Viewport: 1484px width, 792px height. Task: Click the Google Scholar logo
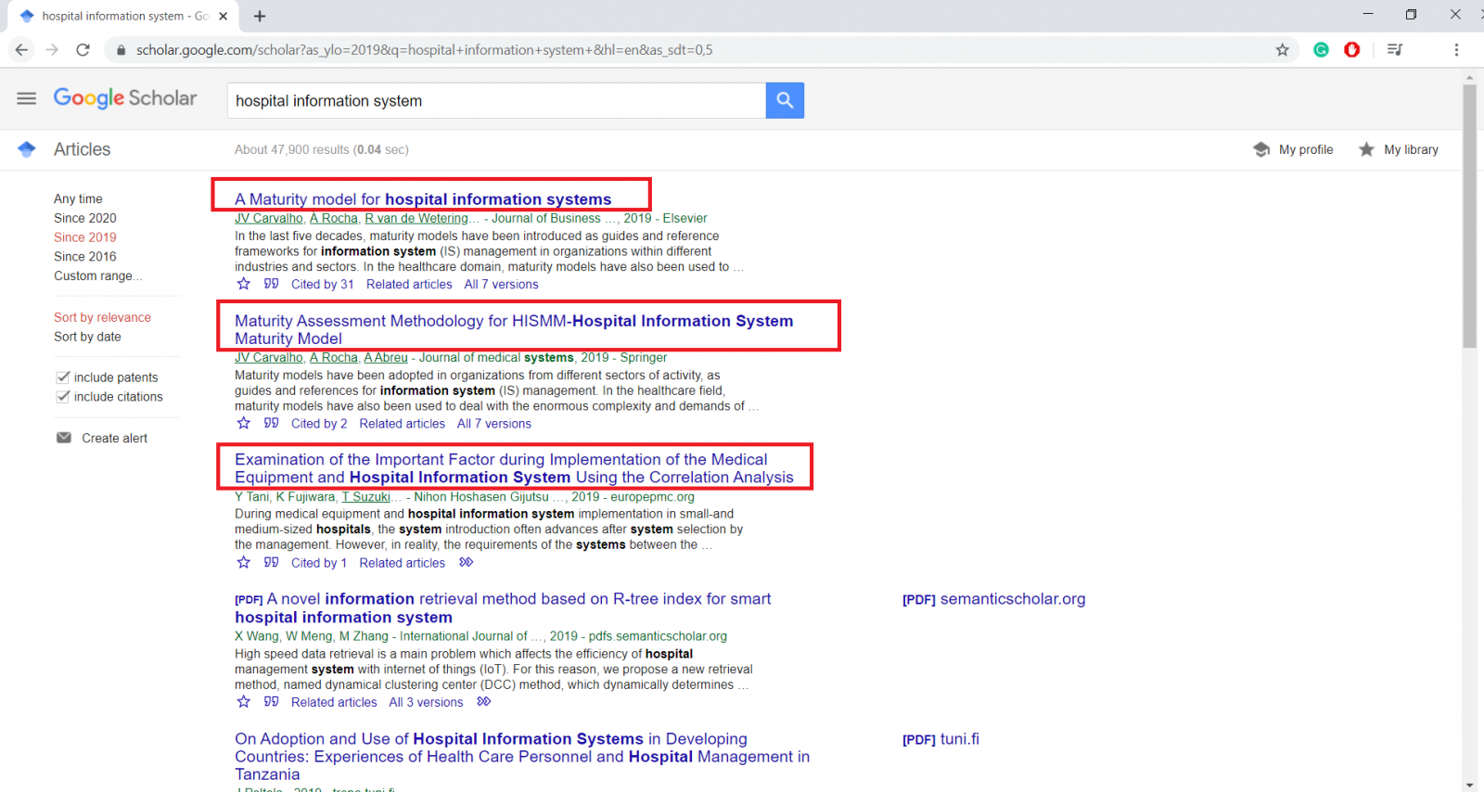pos(125,98)
